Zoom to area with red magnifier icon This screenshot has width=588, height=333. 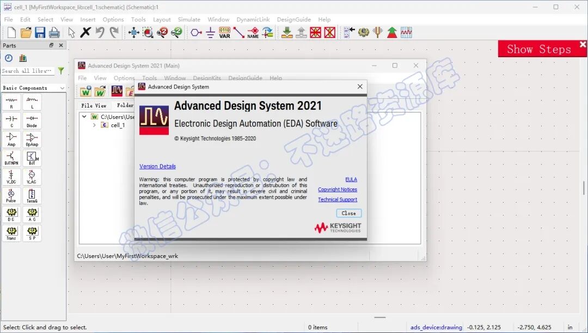pos(148,33)
